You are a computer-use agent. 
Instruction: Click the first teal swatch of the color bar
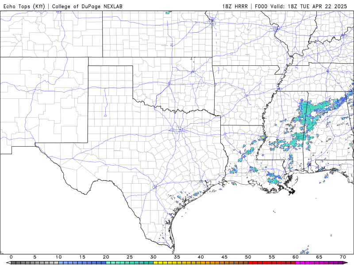[108, 263]
